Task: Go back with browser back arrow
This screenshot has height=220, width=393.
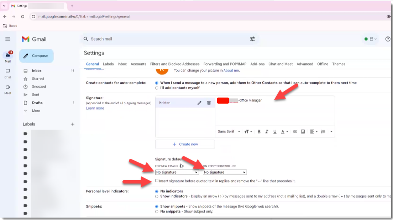Action: tap(5, 16)
